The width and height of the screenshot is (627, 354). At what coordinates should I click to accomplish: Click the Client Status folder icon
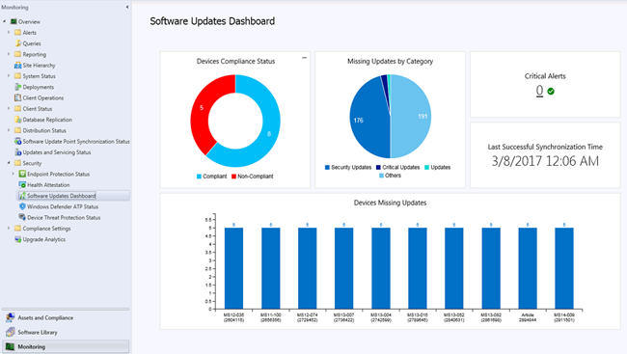(x=17, y=108)
